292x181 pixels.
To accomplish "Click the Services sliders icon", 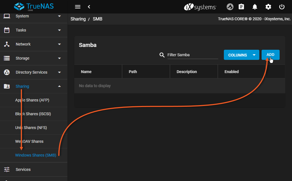I will click(7, 169).
